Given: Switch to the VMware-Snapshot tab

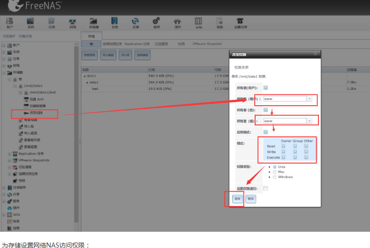Looking at the screenshot, I should coord(207,44).
